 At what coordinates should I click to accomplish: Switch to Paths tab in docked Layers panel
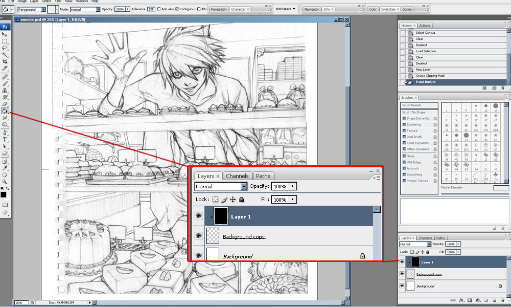point(440,238)
